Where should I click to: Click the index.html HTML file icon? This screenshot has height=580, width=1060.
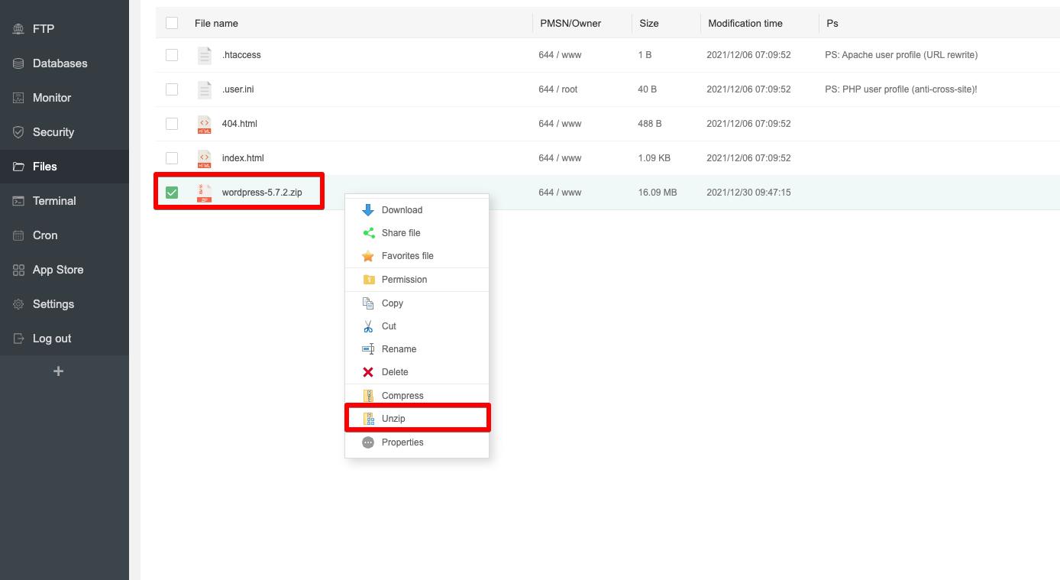[204, 158]
